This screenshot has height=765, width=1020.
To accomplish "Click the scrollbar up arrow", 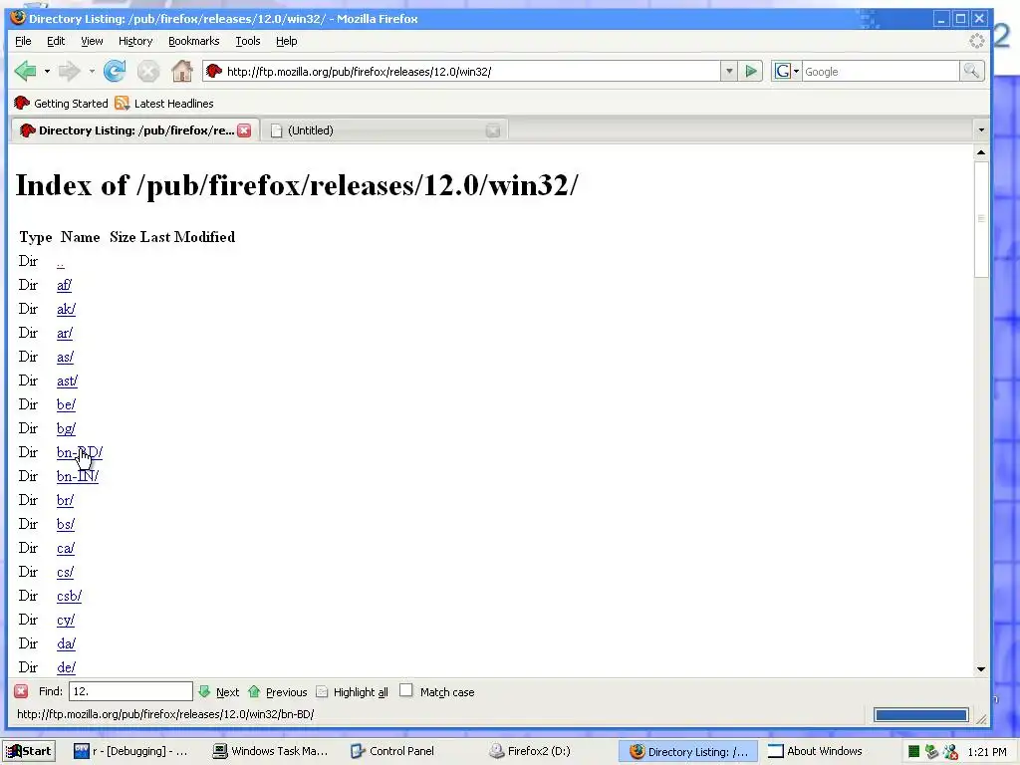I will 981,152.
